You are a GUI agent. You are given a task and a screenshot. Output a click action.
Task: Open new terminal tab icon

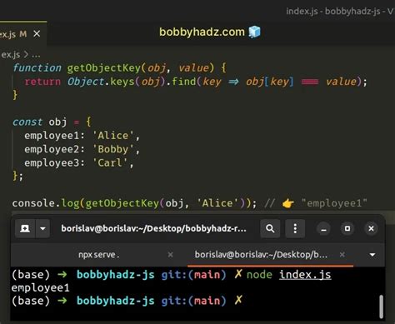25,228
